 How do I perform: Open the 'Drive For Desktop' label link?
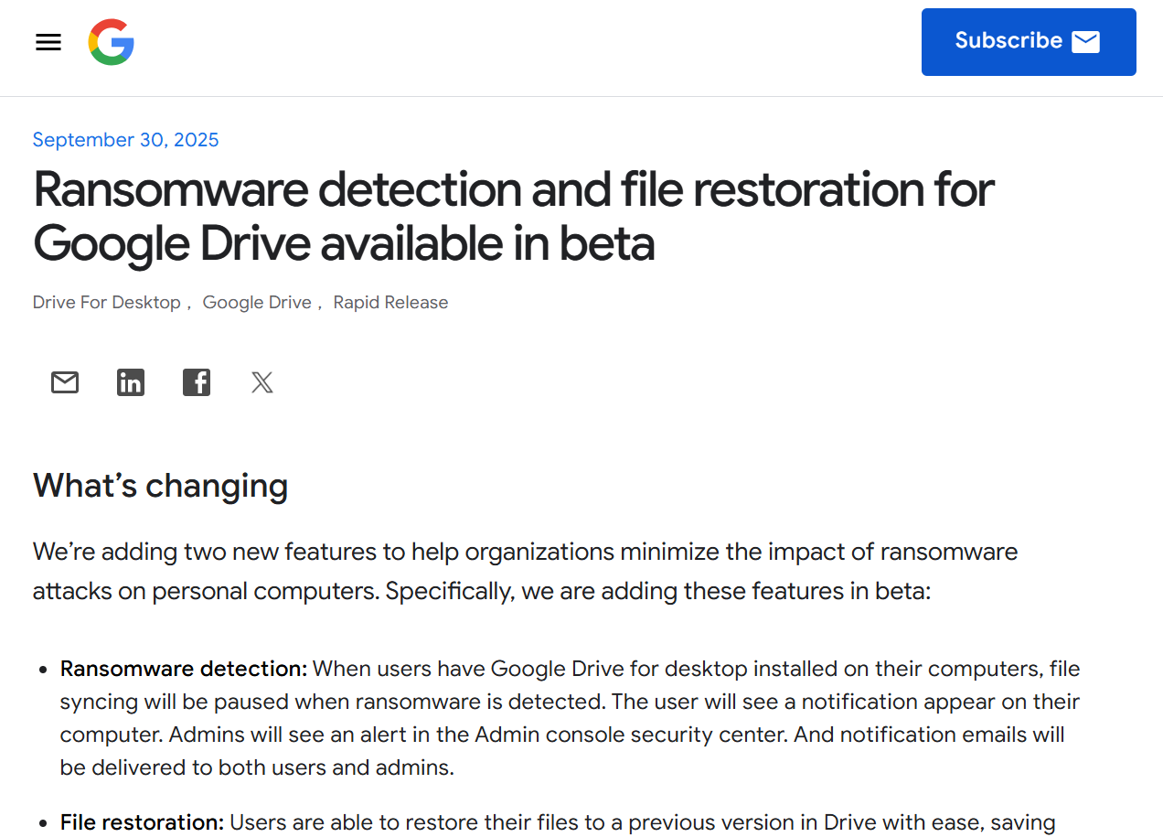(106, 302)
